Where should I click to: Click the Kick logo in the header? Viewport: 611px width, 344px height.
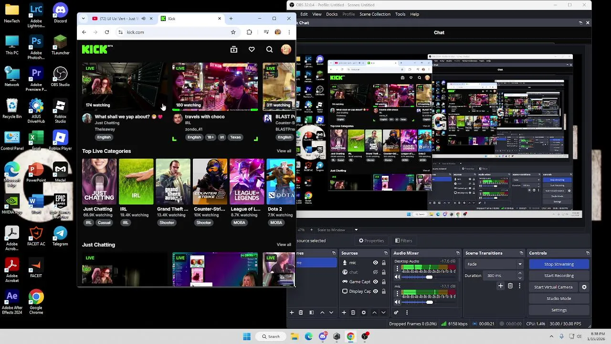97,49
